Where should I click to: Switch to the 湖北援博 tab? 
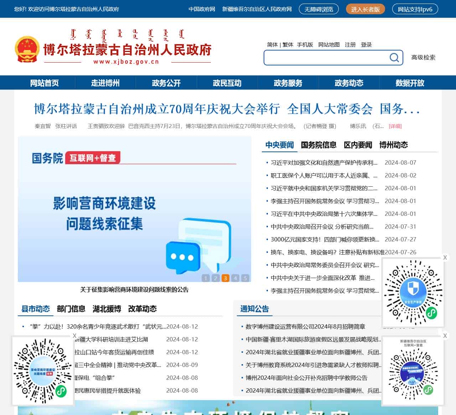coord(107,309)
